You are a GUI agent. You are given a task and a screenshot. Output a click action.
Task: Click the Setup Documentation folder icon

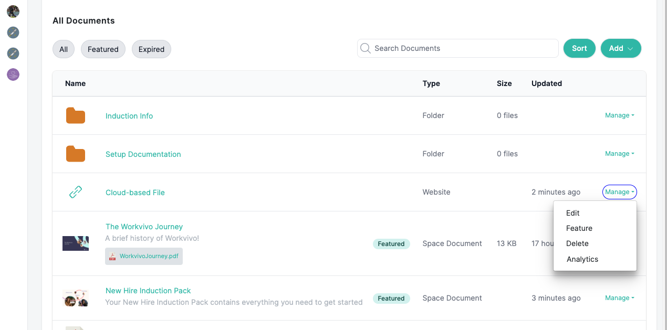coord(75,154)
